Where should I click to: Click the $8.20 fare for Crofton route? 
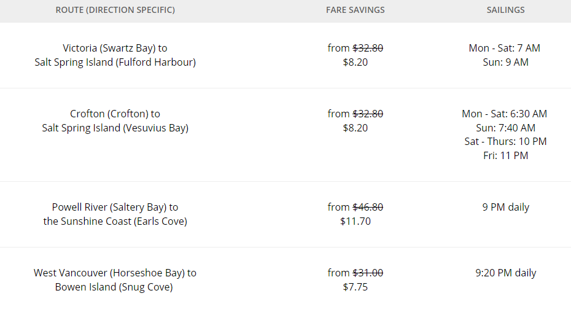(355, 128)
